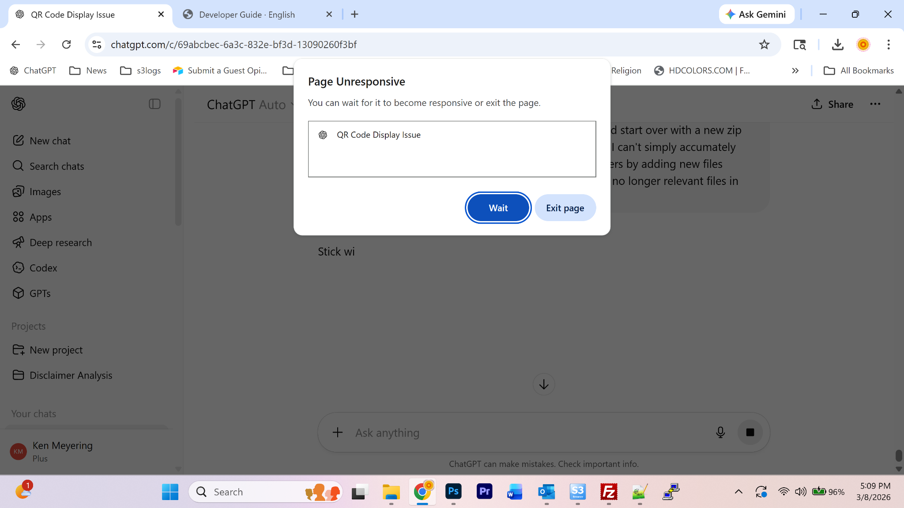Viewport: 904px width, 508px height.
Task: Open Google Lens search icon in toolbar
Action: tap(799, 45)
